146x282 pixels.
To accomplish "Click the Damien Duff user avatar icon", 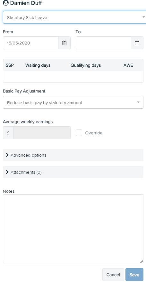I will (x=6, y=3).
